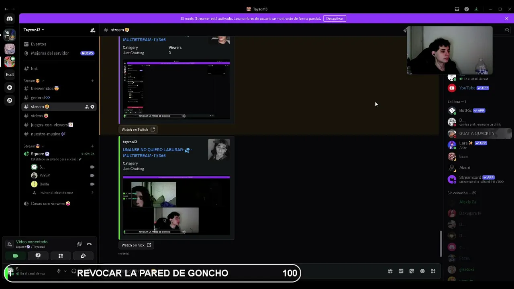Image resolution: width=514 pixels, height=289 pixels.
Task: Click the pink-haired anime server icon
Action: click(x=10, y=49)
